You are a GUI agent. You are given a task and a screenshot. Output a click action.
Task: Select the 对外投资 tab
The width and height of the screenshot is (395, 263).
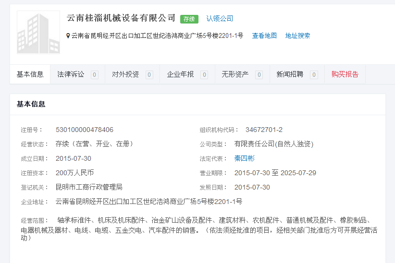tap(125, 74)
